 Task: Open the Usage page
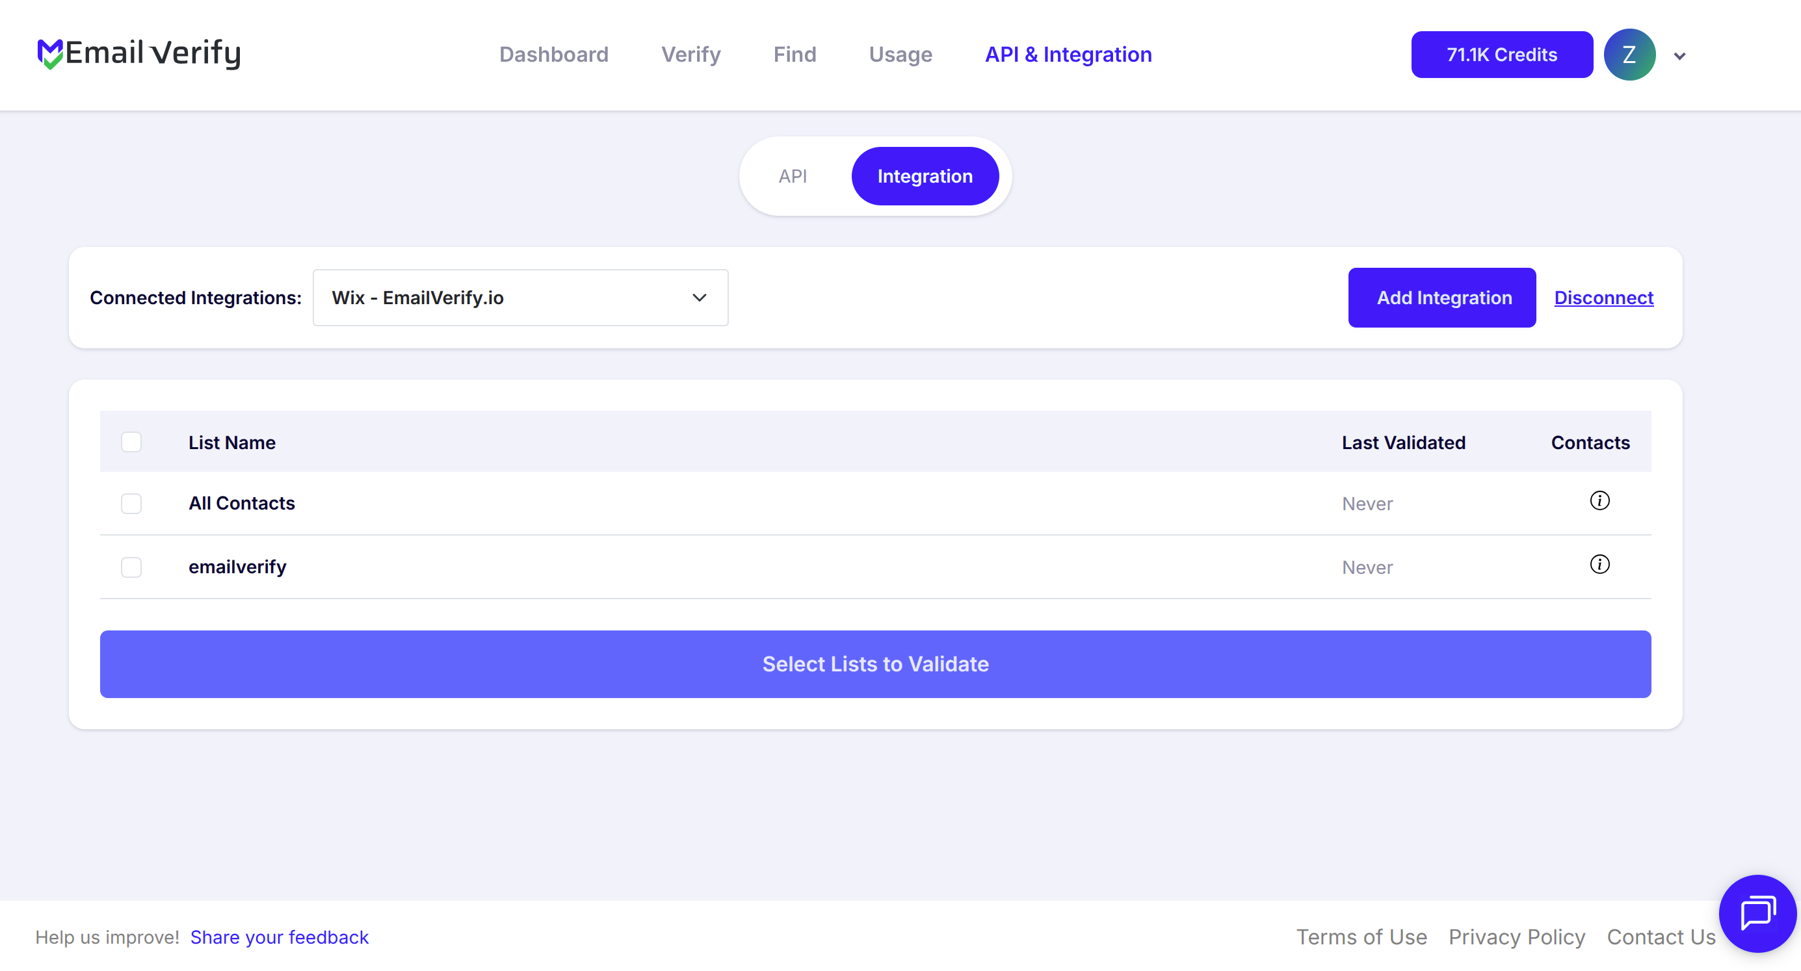[900, 55]
